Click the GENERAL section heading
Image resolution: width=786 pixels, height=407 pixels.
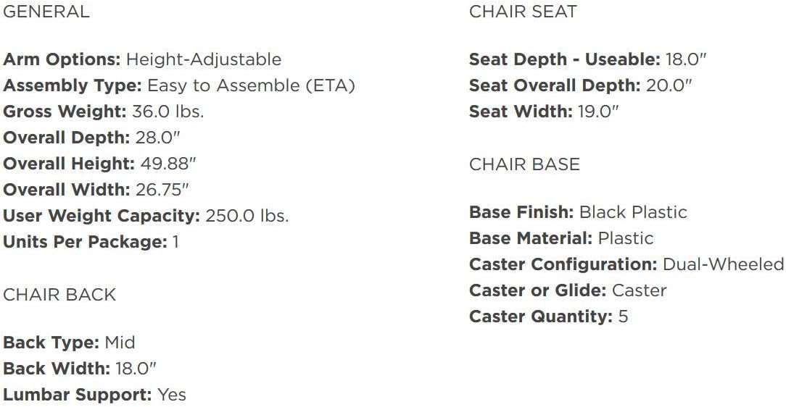tap(46, 12)
